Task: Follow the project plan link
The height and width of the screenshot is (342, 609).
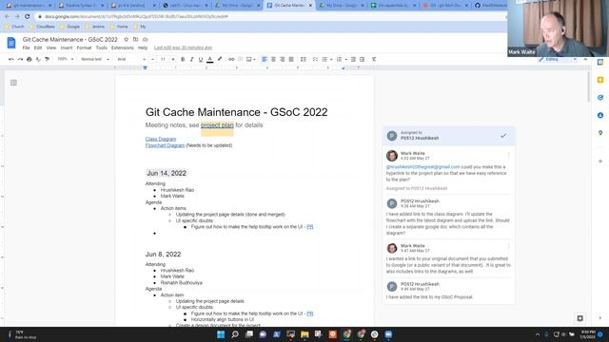Action: pyautogui.click(x=217, y=124)
